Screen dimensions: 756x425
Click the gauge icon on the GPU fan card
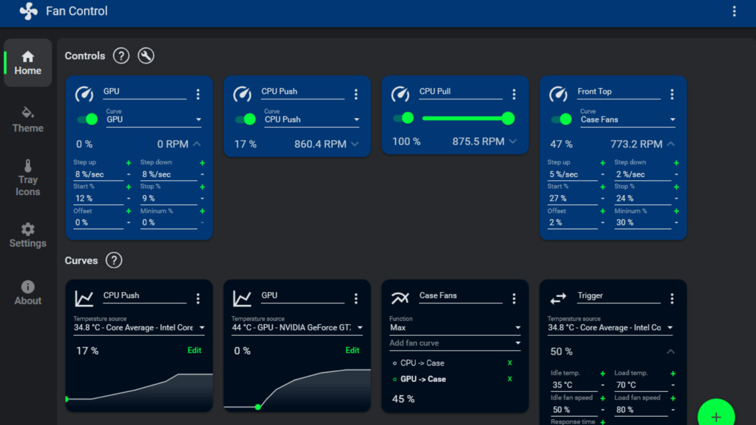(84, 94)
